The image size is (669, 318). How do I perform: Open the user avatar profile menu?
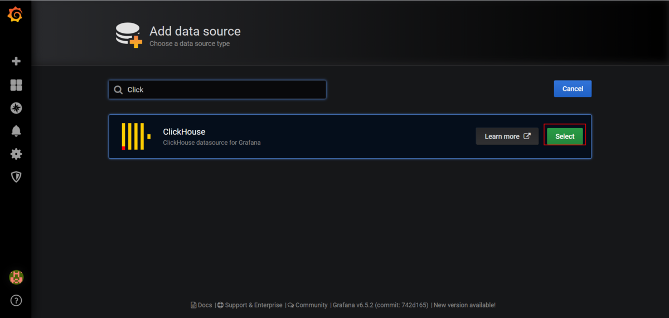coord(16,277)
